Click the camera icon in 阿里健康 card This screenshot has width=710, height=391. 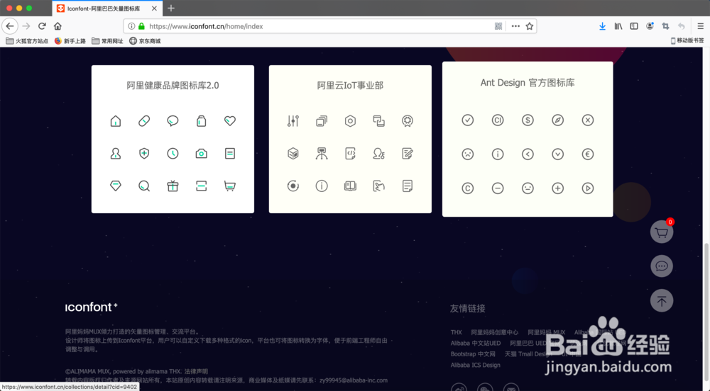point(202,154)
